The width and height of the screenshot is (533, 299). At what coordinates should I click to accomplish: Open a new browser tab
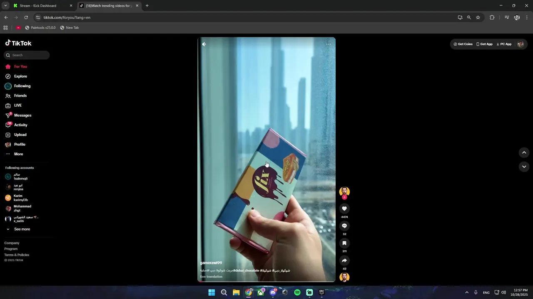point(147,6)
